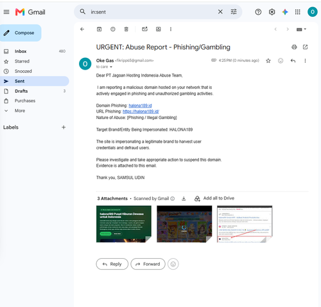
Task: Click the search magnifier icon
Action: 83,12
